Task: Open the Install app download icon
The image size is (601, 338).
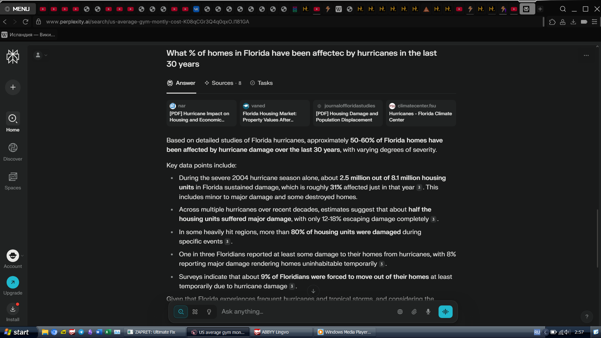Action: [x=13, y=309]
